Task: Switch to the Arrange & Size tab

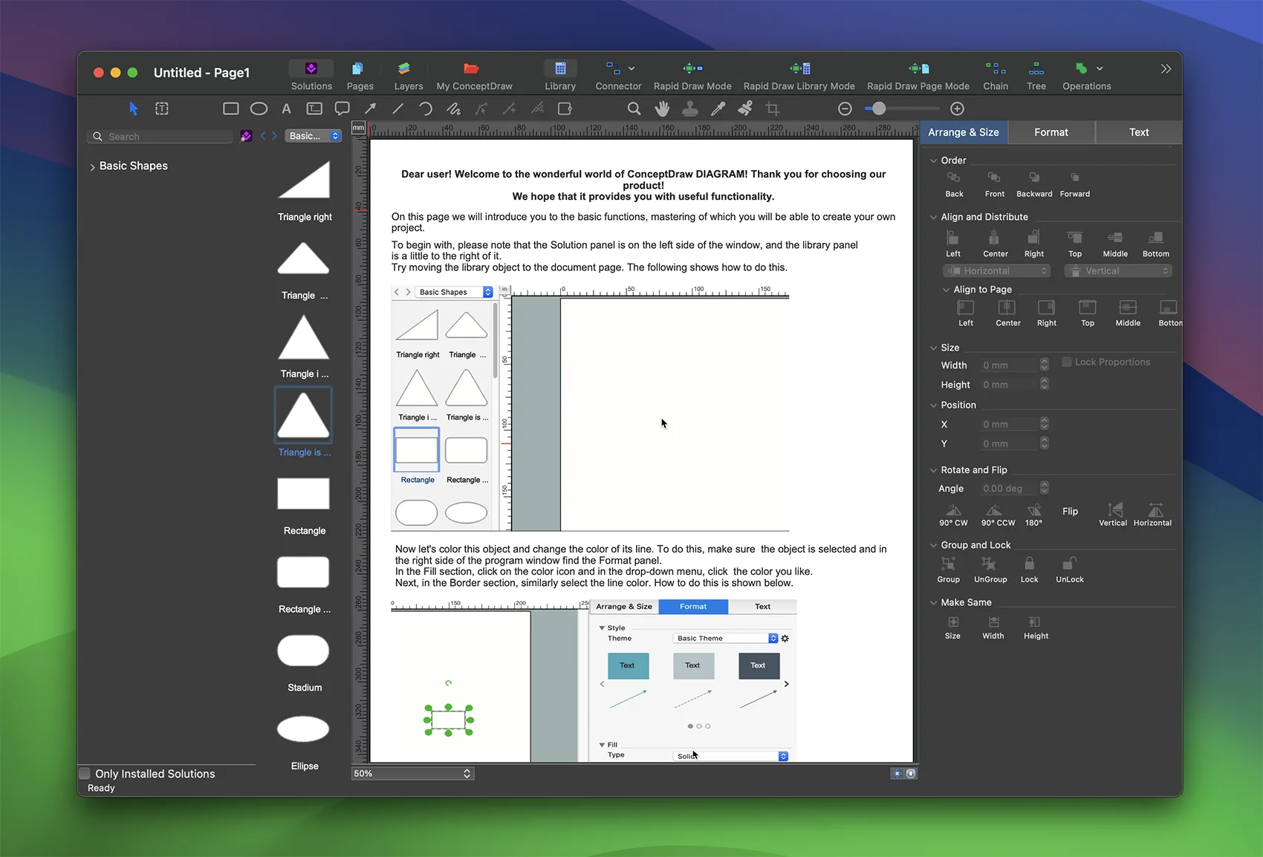Action: pos(964,132)
